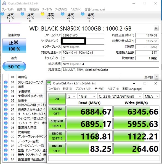Viewport: 162px width, 164px height.
Task: Click RND4K Q32T16 read result 1168.81
Action: pos(89,136)
